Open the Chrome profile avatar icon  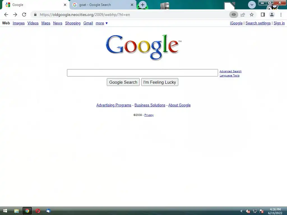[x=272, y=15]
